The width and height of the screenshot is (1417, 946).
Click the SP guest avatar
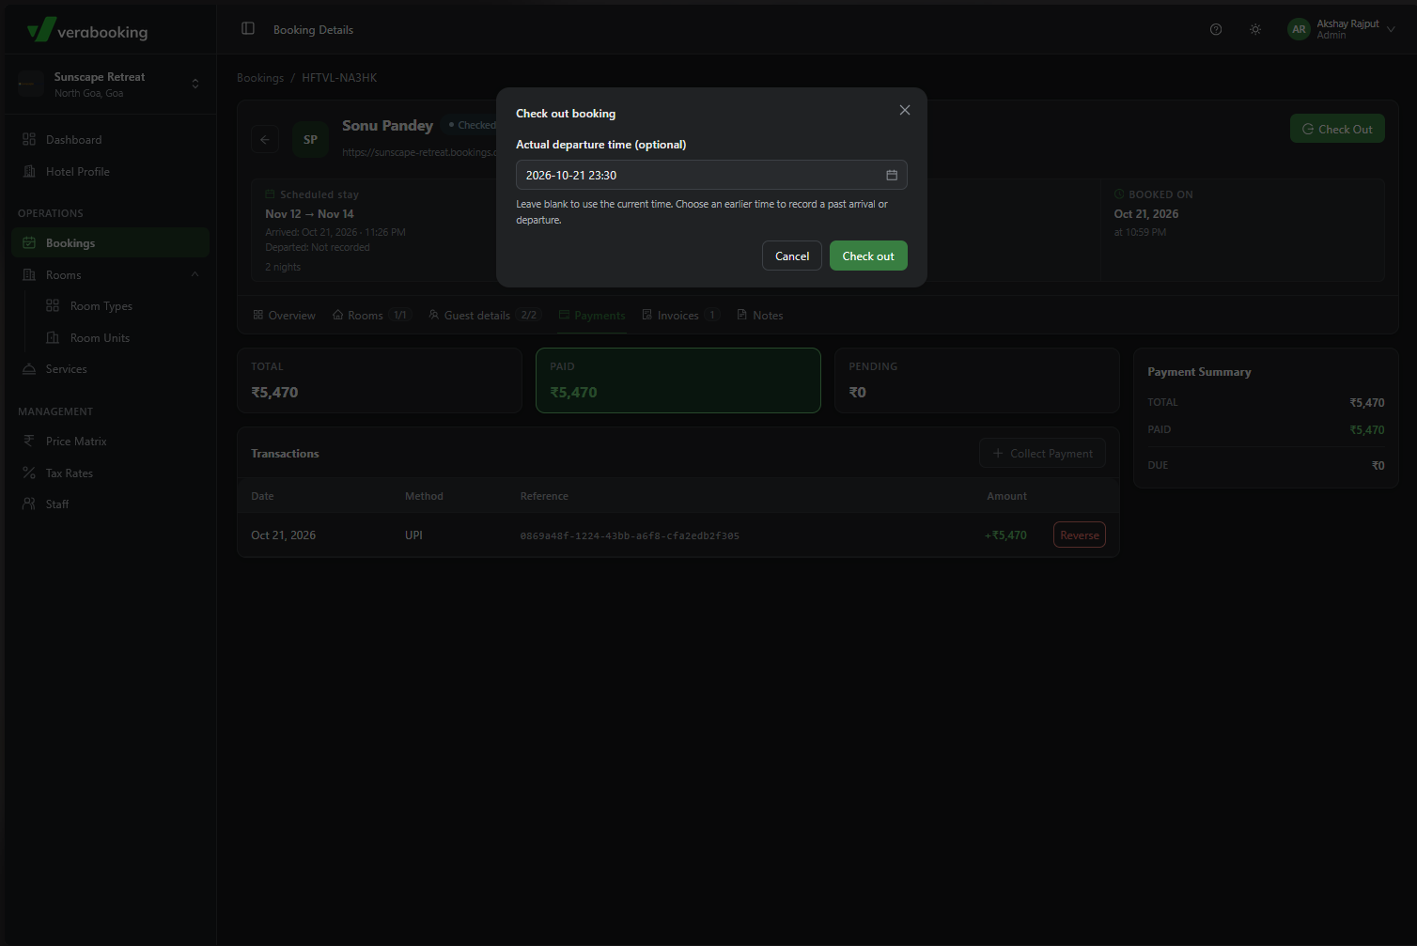click(310, 140)
